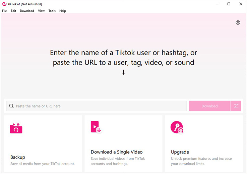Viewport: 247px width, 174px height.
Task: Open the Download menu
Action: pyautogui.click(x=27, y=11)
